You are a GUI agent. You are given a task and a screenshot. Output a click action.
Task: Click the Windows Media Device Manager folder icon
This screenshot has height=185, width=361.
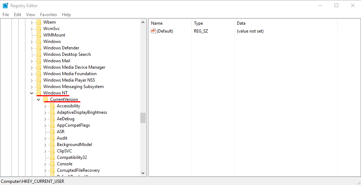pyautogui.click(x=39, y=67)
